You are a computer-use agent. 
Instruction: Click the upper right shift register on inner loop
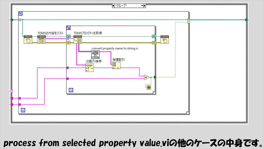point(154,36)
